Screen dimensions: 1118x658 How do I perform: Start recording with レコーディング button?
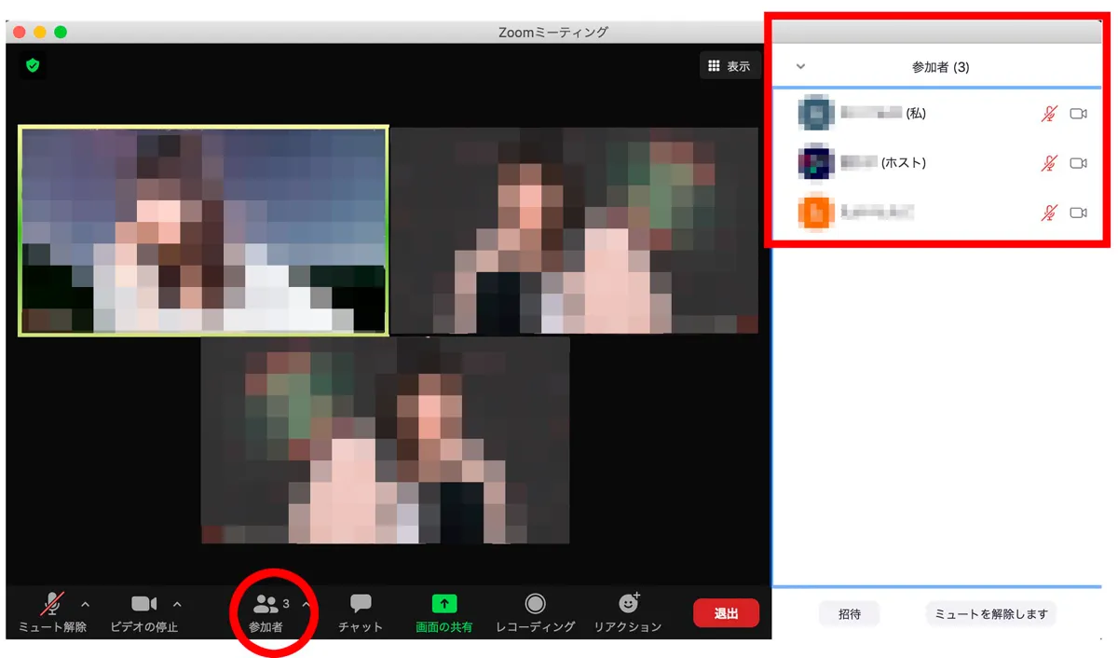coord(535,612)
